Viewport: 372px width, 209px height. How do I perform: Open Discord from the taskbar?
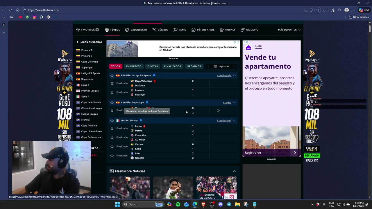tap(221, 204)
